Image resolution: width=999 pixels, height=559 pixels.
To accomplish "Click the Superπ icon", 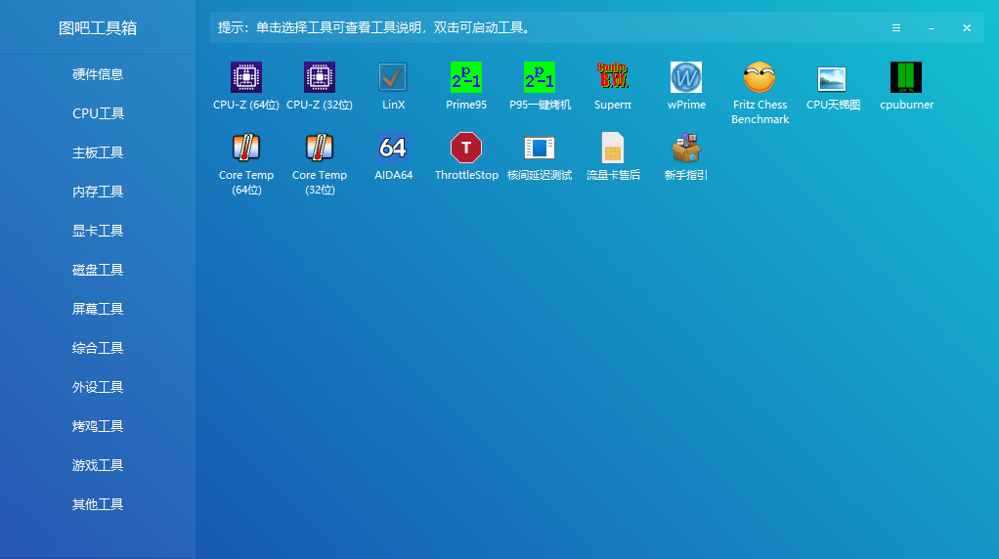I will click(613, 78).
